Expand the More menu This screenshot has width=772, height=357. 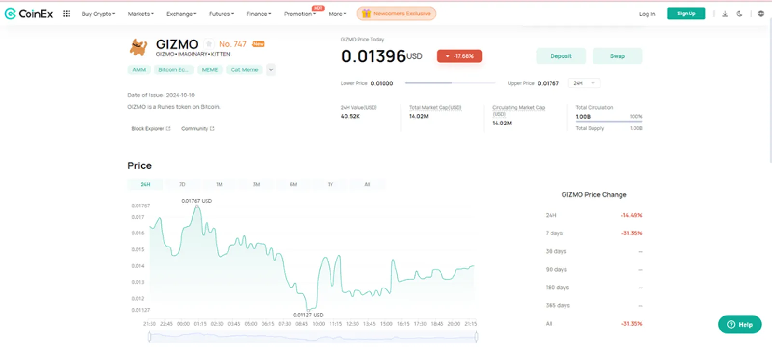(337, 14)
